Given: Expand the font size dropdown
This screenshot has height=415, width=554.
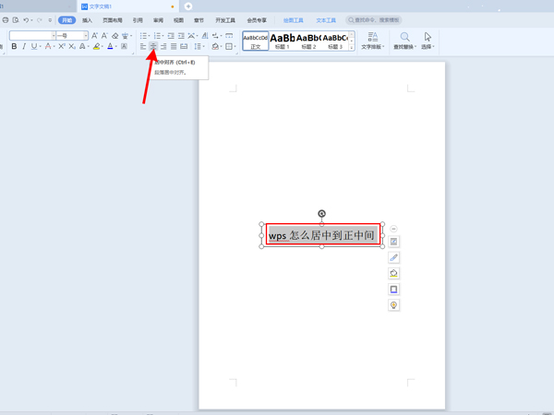Looking at the screenshot, I should [86, 35].
